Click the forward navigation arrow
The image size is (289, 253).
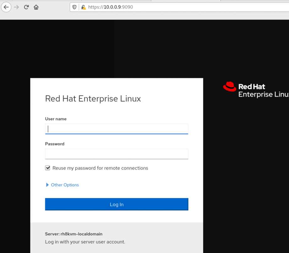pos(16,7)
